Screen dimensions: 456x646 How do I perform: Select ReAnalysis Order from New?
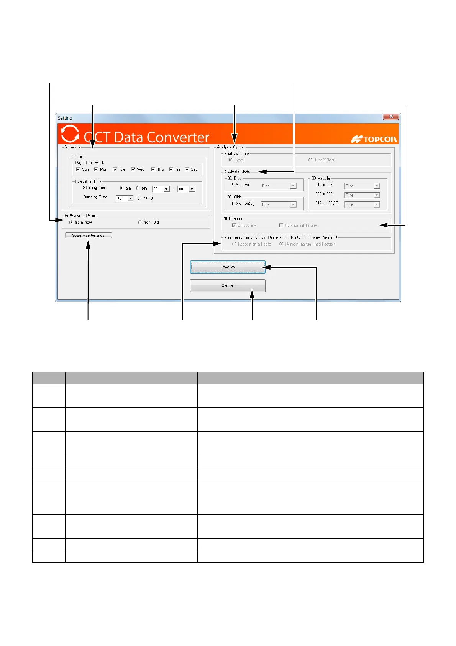(x=71, y=222)
